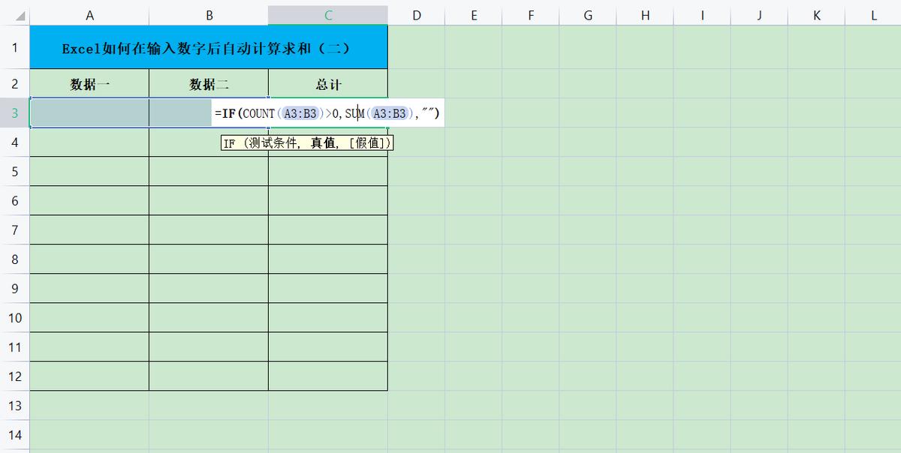Click the blue title cell in row 1
The height and width of the screenshot is (453, 901).
[x=209, y=46]
